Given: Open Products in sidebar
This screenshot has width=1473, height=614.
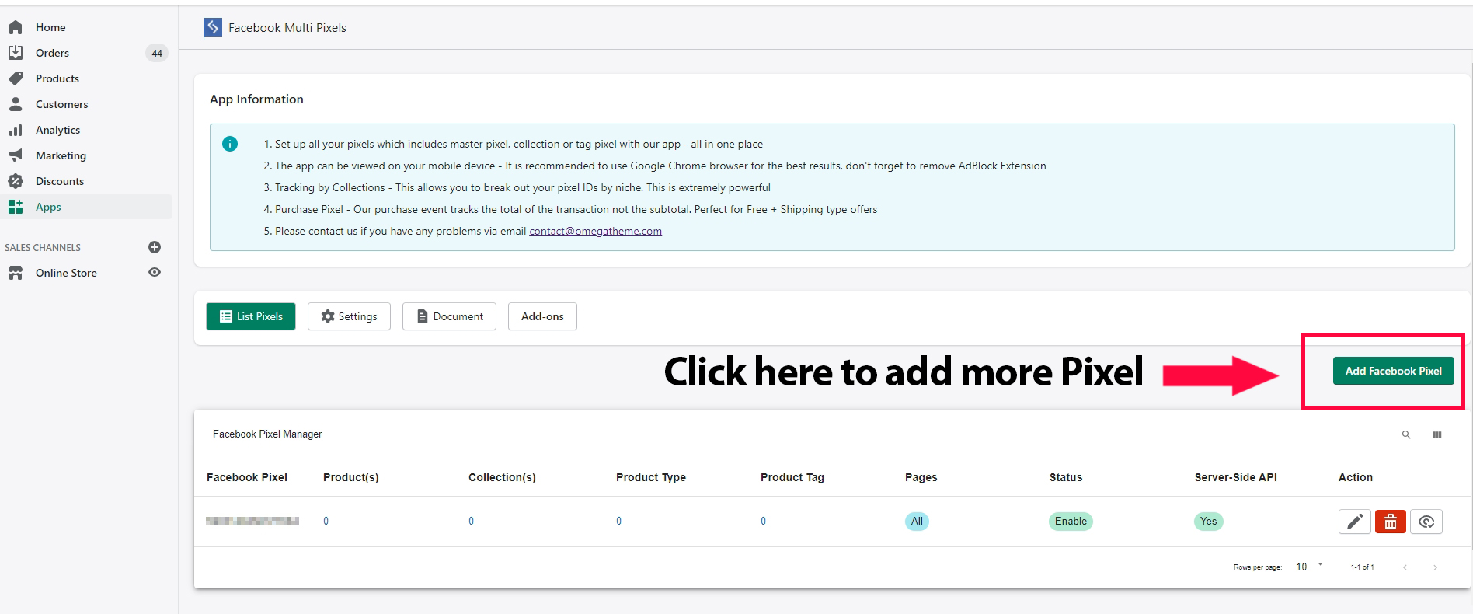Looking at the screenshot, I should [x=57, y=78].
